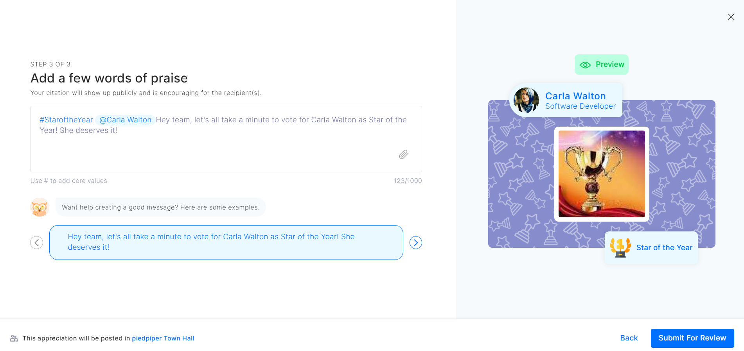
Task: Close the appreciation dialog with X
Action: pyautogui.click(x=731, y=17)
